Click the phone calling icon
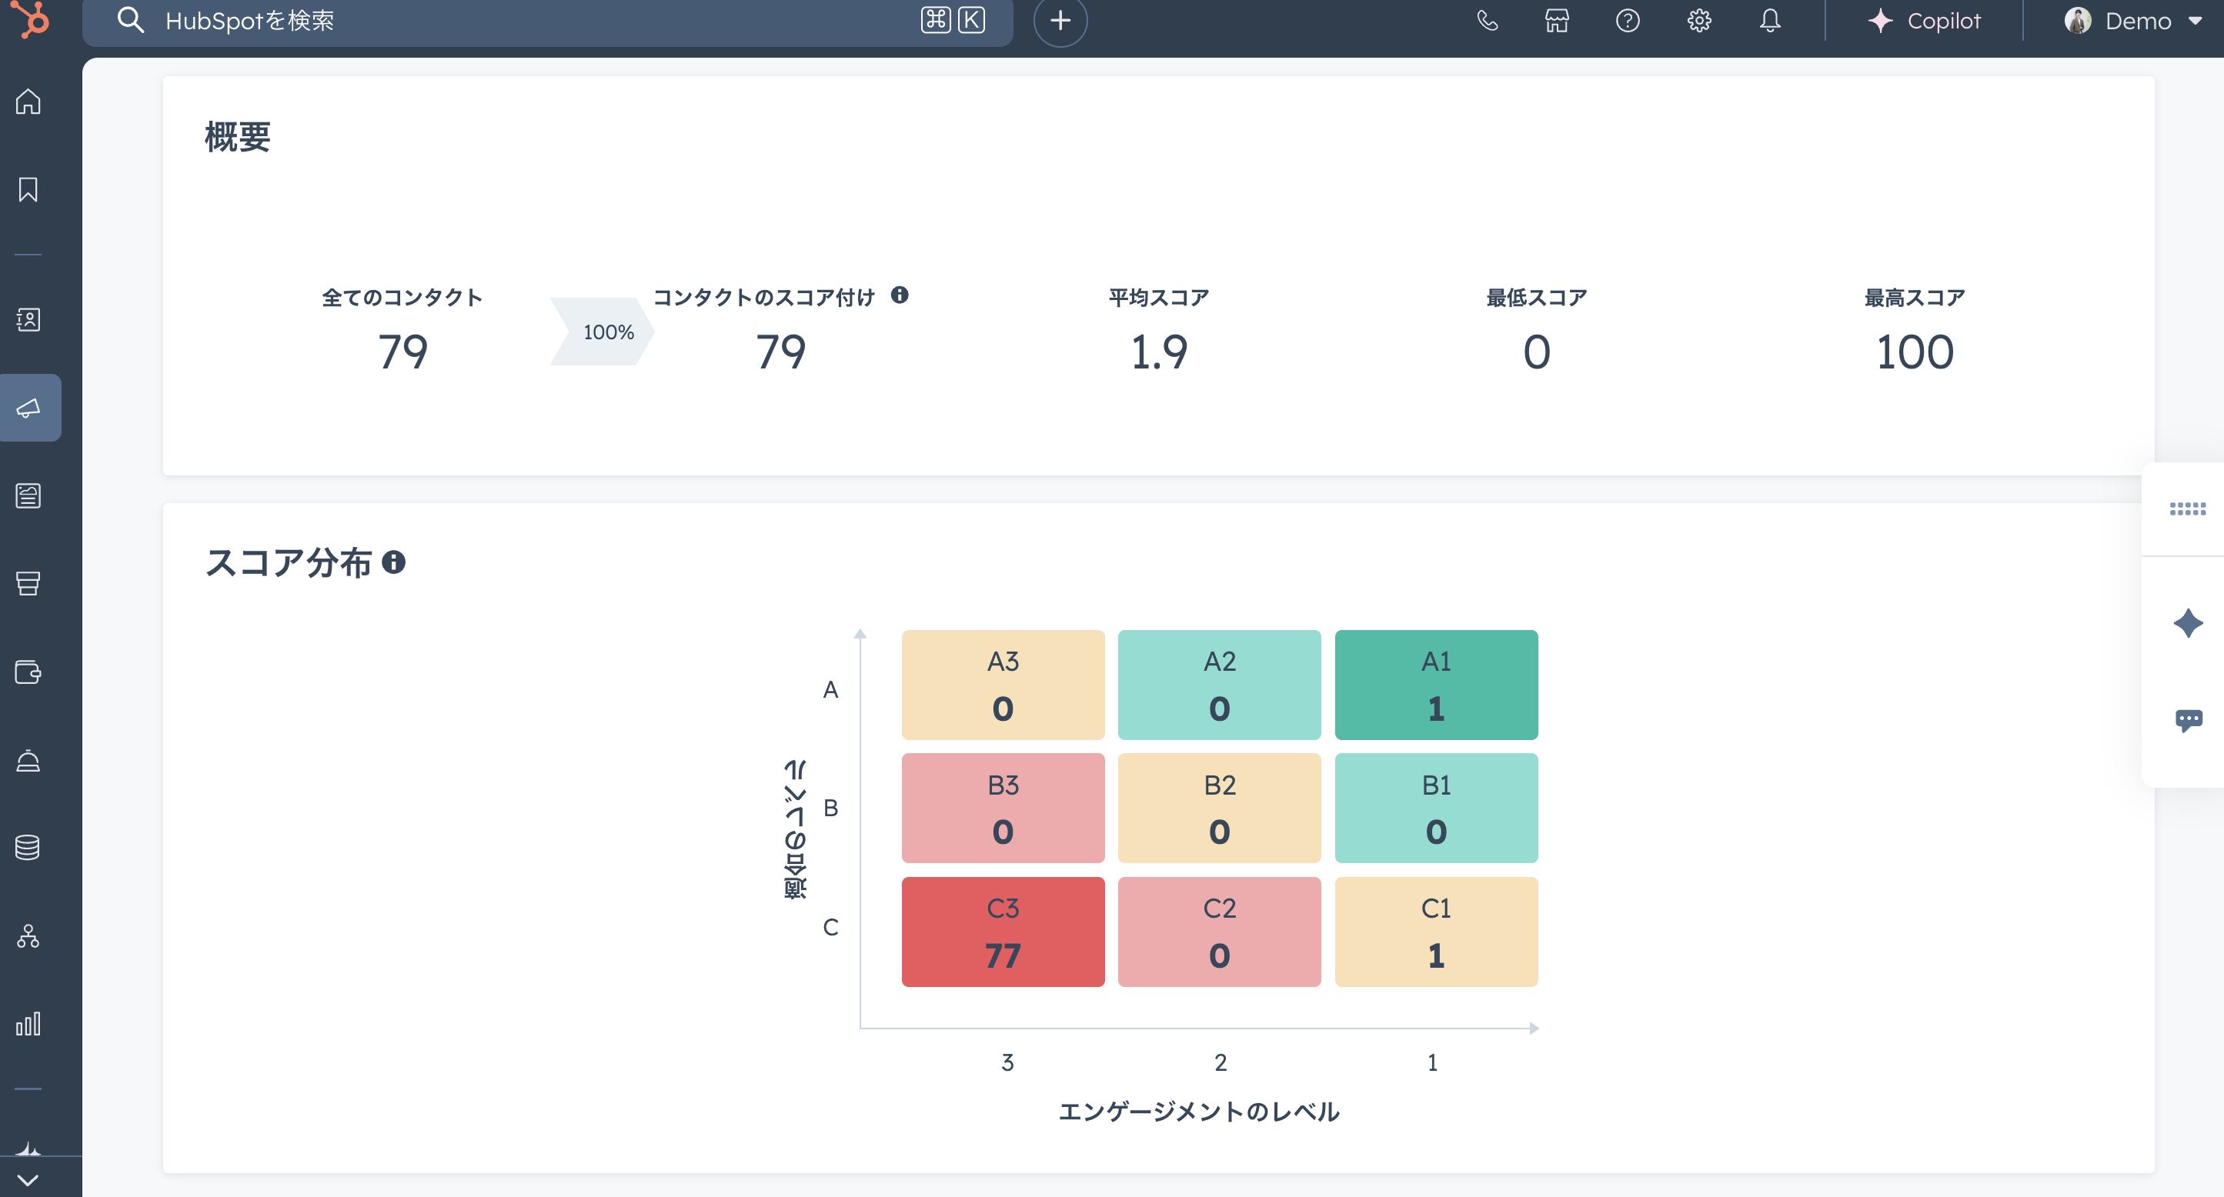Screen dimensions: 2224x1197 [x=1487, y=21]
